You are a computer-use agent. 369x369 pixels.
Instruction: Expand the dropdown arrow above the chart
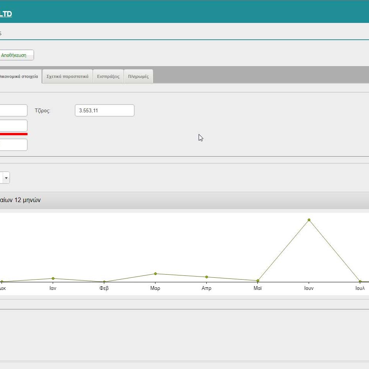6,178
